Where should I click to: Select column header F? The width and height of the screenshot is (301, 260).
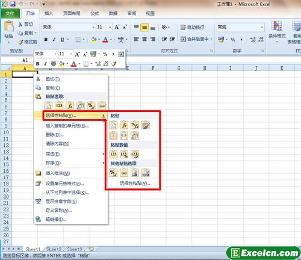[x=154, y=68]
